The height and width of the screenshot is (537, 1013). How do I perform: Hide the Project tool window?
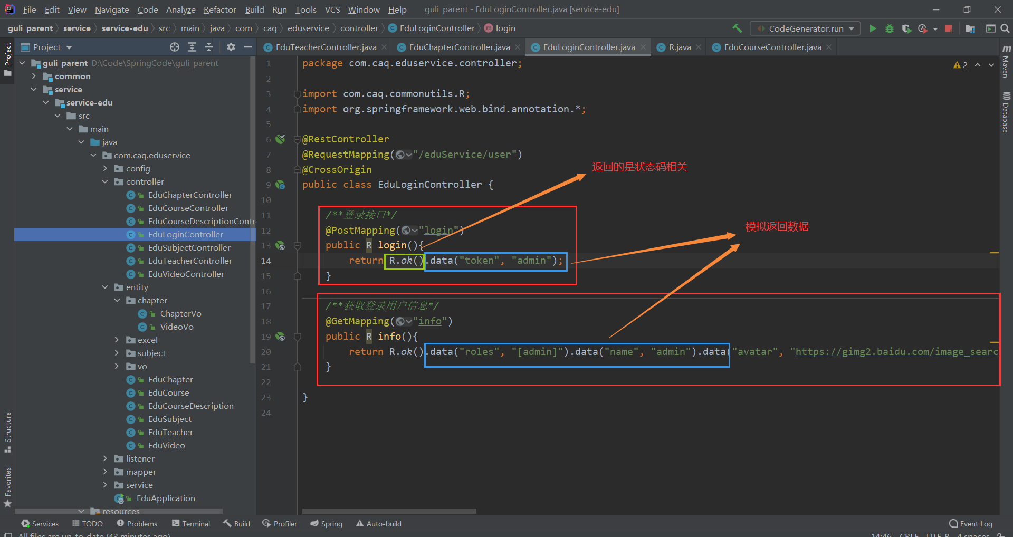[x=247, y=47]
